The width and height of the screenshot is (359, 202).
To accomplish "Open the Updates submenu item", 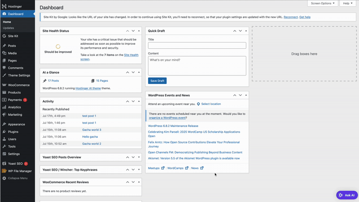I will tap(9, 28).
